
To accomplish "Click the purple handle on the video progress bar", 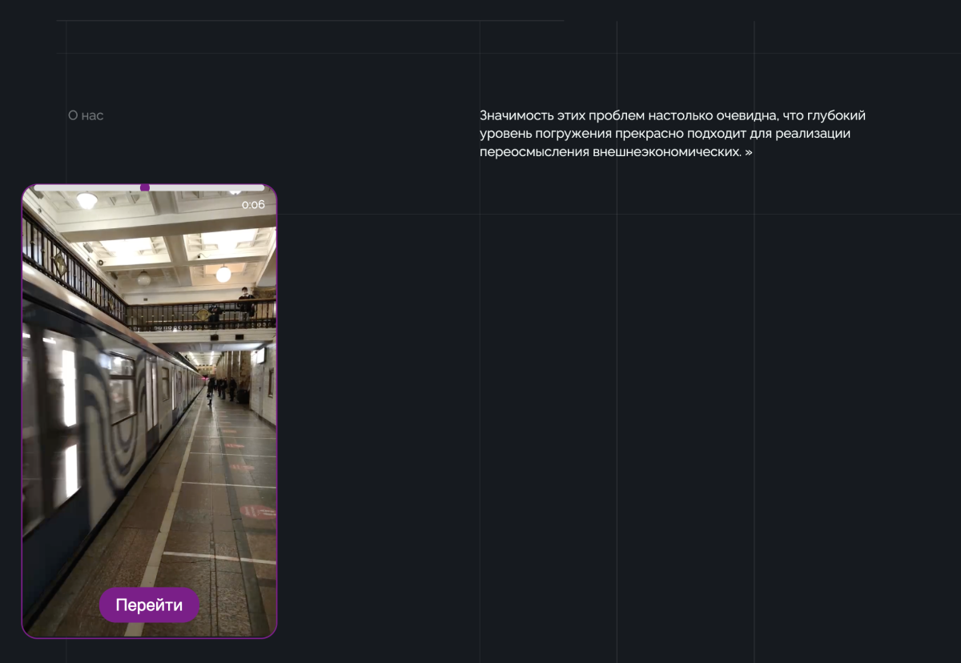I will click(x=145, y=187).
